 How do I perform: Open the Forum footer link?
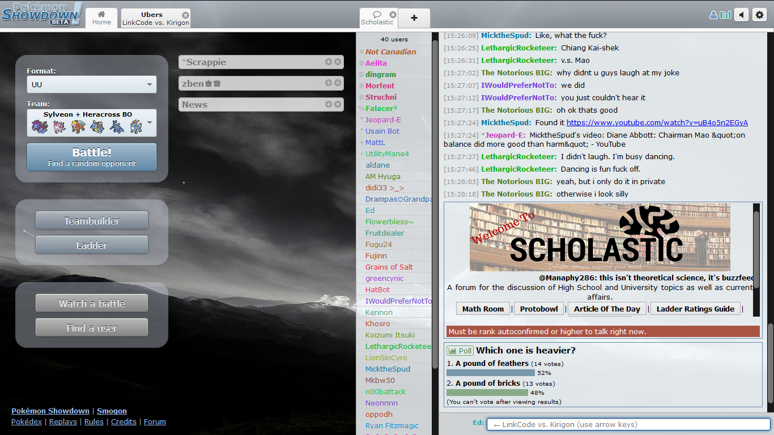[x=155, y=421]
